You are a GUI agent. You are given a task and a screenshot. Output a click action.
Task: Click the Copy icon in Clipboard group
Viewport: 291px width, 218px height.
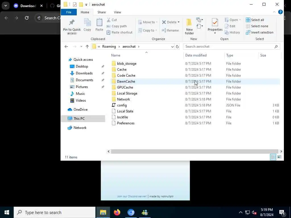pos(87,25)
